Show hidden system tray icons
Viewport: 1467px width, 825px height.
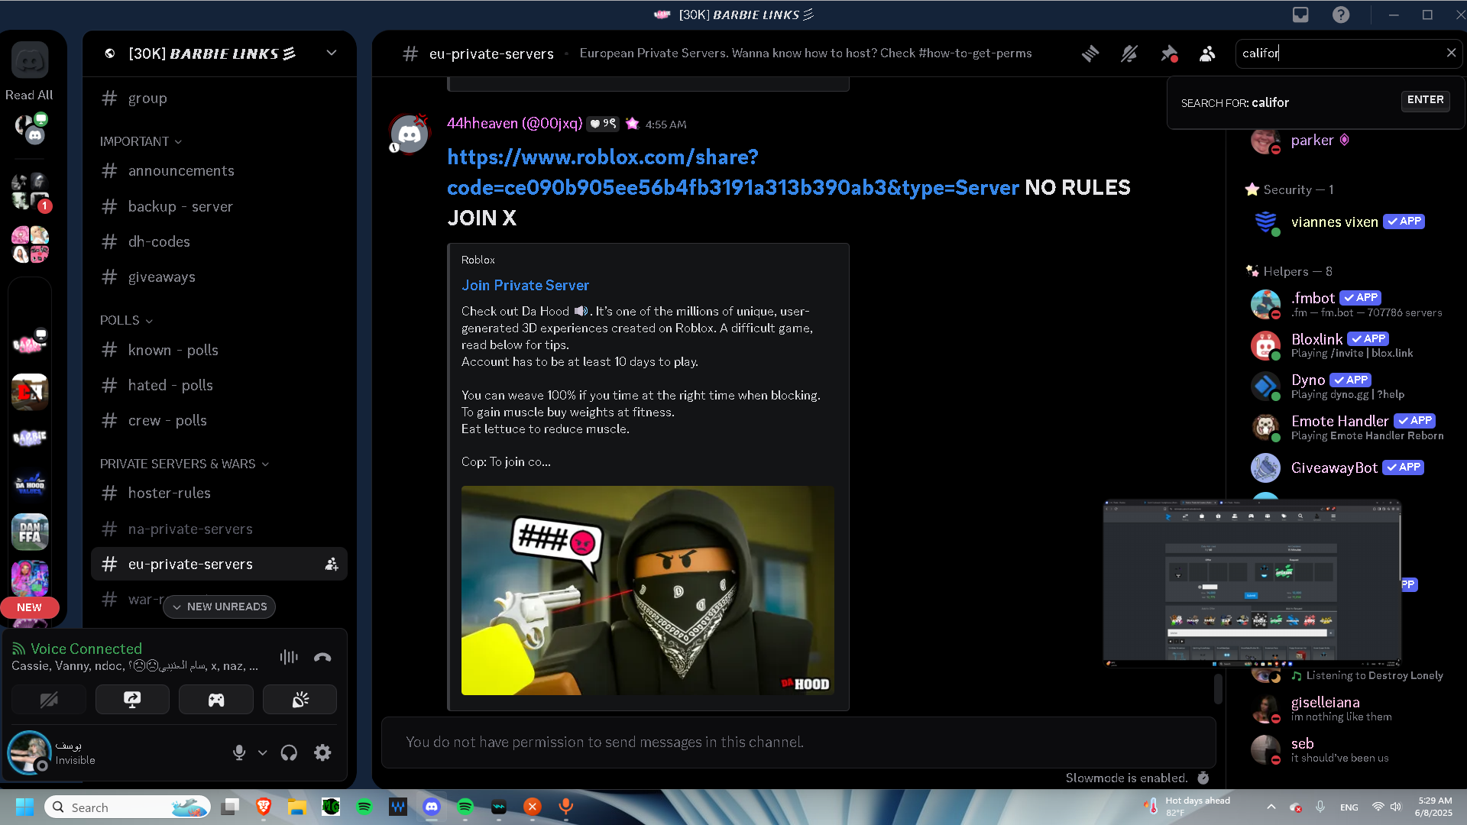1271,807
